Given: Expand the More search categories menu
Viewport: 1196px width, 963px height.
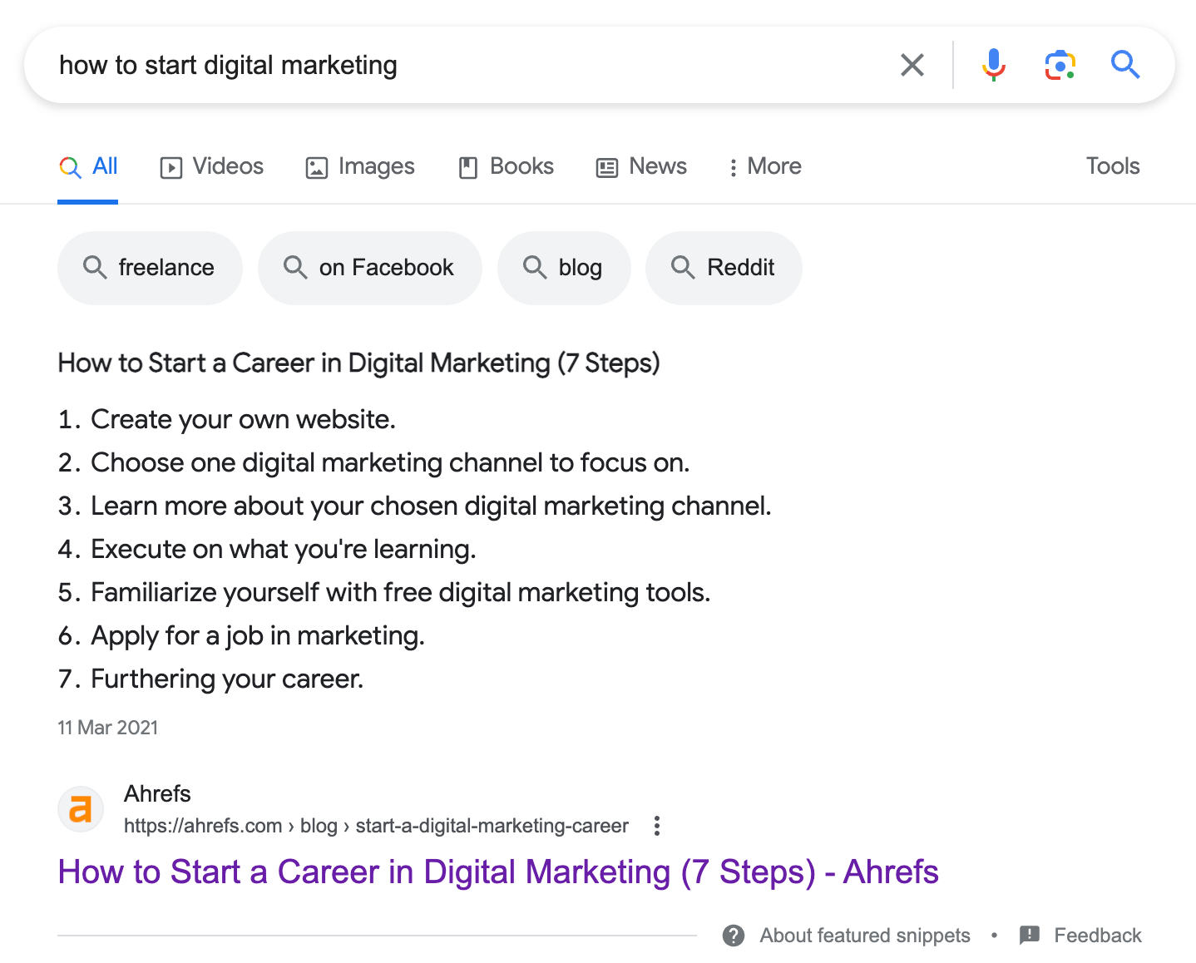Looking at the screenshot, I should 763,166.
